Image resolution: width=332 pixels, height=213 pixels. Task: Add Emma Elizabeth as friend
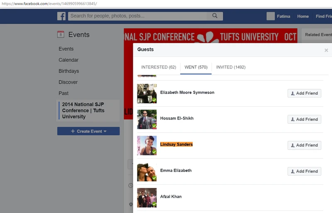coord(304,171)
